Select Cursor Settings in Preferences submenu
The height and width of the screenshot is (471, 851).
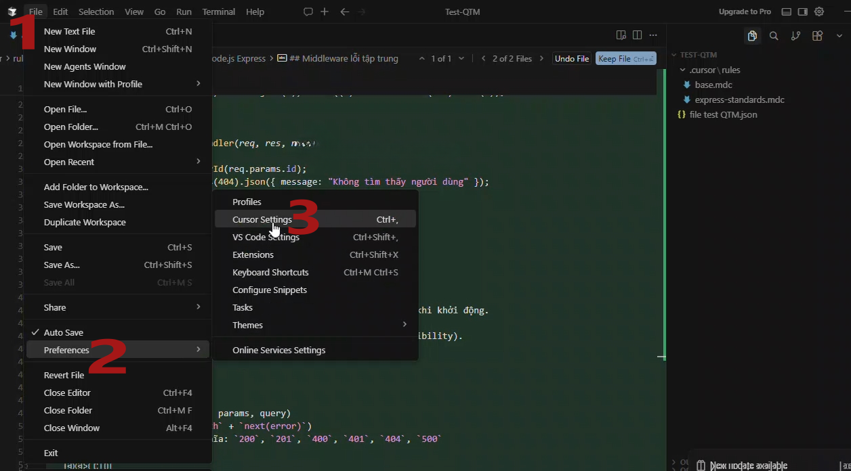(315, 219)
